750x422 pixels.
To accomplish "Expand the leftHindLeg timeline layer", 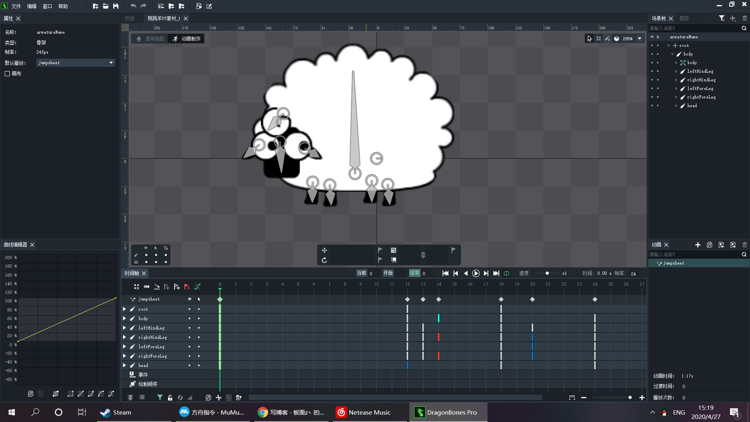I will tap(125, 328).
